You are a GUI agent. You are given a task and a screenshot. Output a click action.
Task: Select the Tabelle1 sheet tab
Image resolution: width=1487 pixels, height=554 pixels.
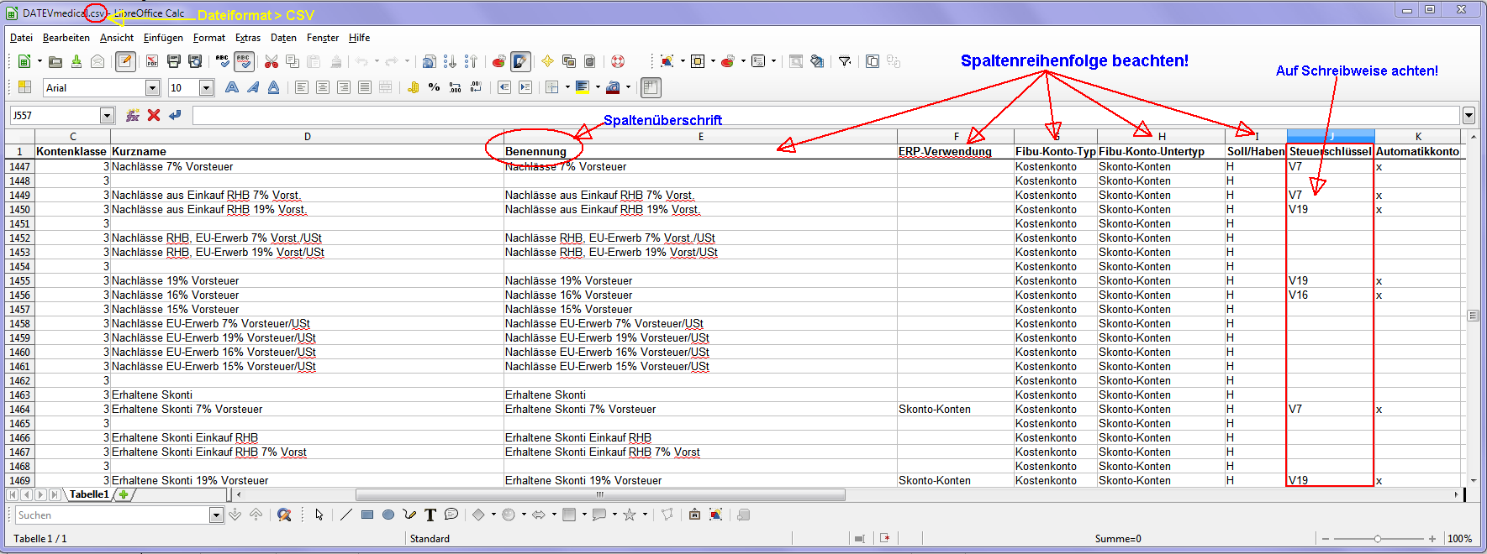[x=88, y=494]
